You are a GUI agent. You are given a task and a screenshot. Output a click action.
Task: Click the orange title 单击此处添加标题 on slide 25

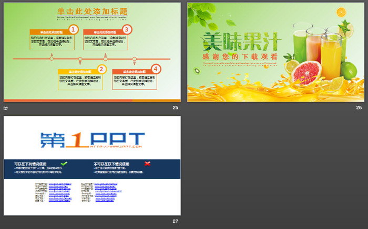[92, 10]
